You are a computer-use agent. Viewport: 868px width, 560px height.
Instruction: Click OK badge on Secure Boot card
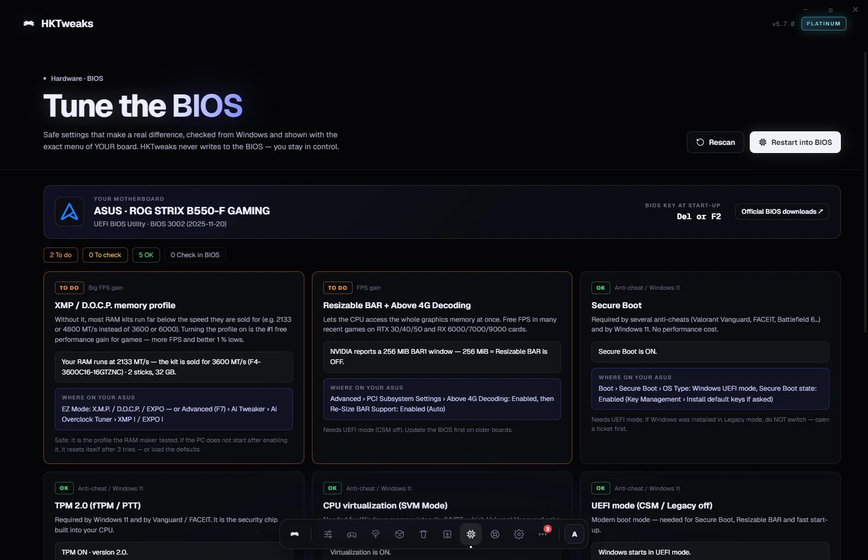(x=601, y=288)
